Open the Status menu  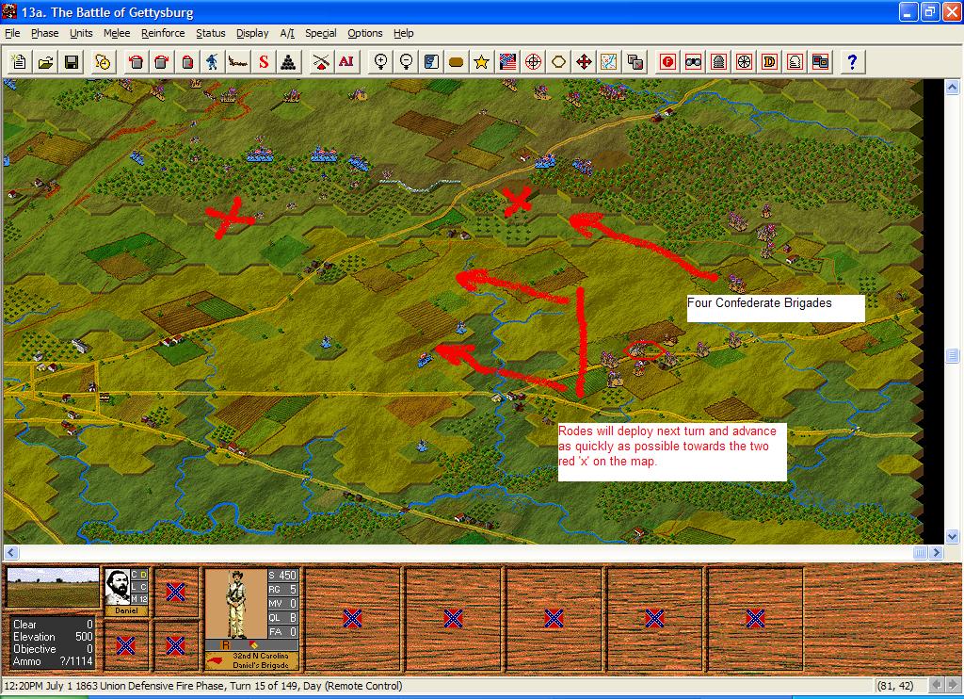click(210, 33)
